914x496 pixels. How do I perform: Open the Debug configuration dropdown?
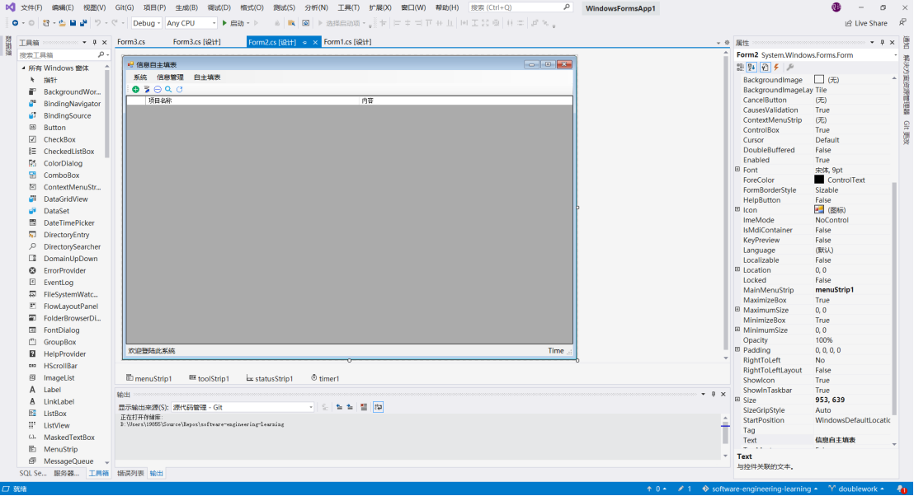point(147,23)
